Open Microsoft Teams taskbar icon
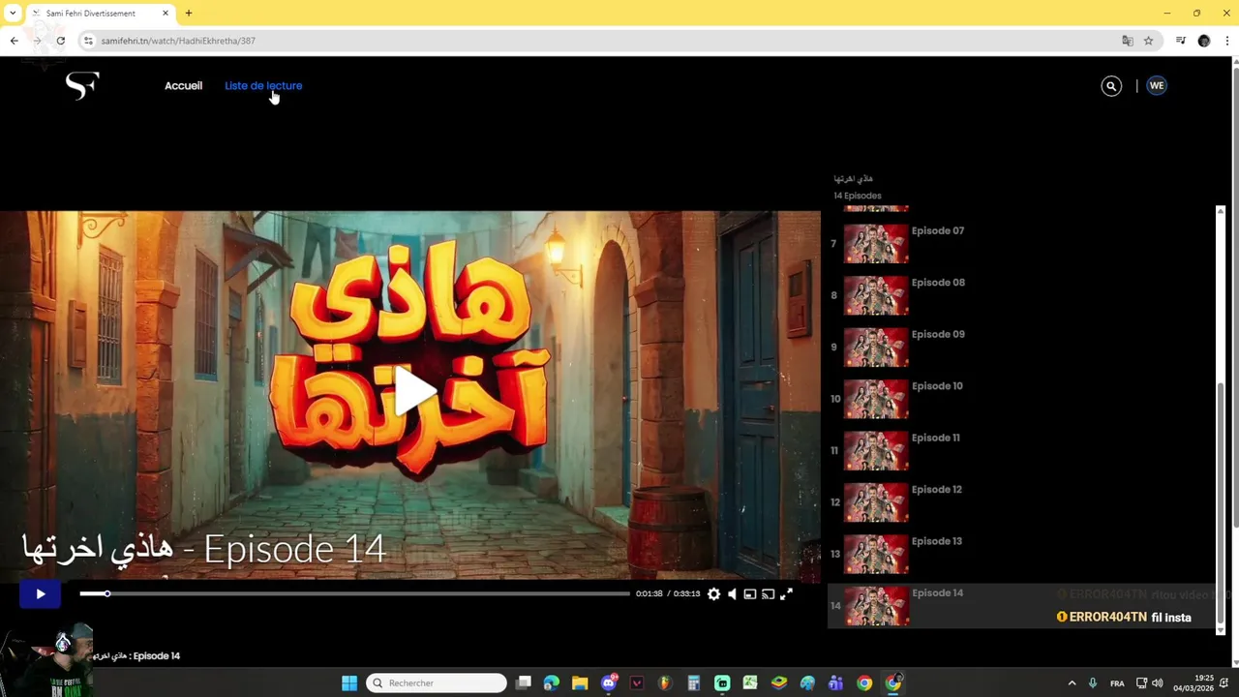This screenshot has width=1239, height=697. click(836, 683)
